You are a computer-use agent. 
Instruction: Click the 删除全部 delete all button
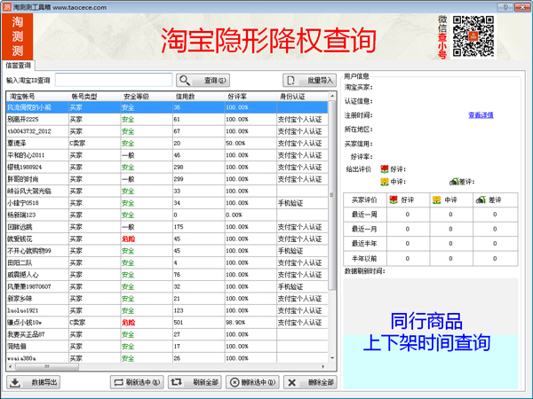pos(310,382)
